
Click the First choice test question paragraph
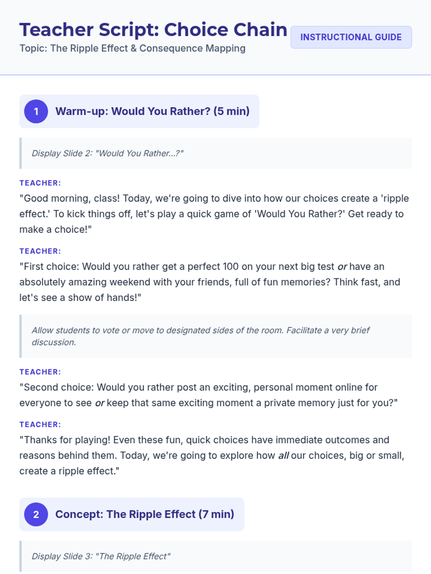point(210,282)
